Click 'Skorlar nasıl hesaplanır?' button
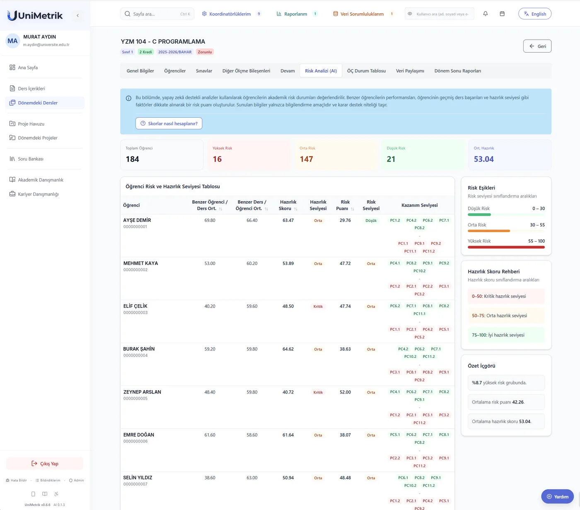This screenshot has width=580, height=510. [169, 124]
